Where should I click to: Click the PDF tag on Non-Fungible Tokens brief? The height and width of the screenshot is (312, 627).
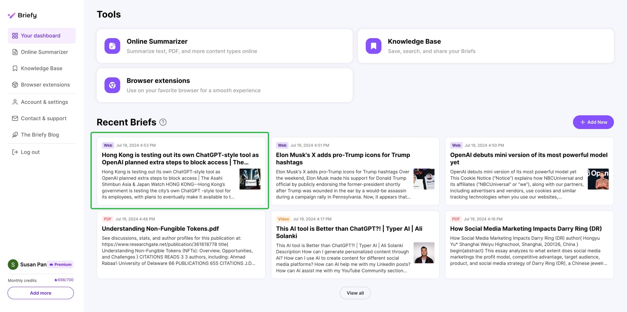[108, 219]
